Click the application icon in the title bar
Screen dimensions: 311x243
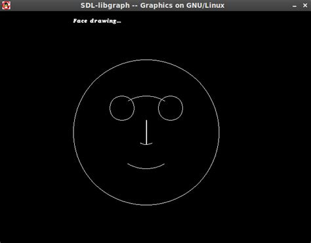tap(6, 5)
